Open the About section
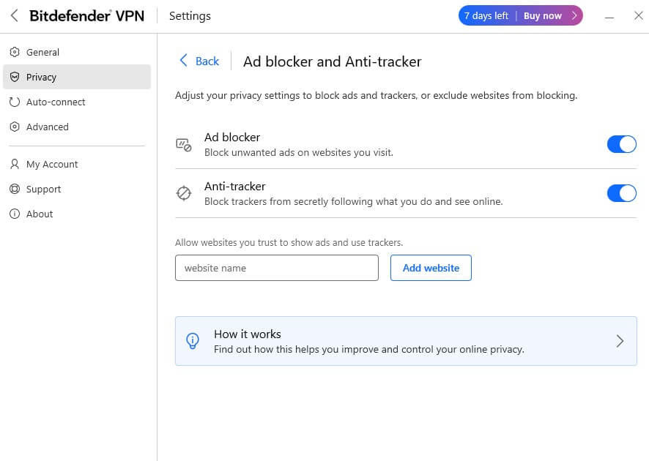The image size is (649, 461). coord(40,214)
